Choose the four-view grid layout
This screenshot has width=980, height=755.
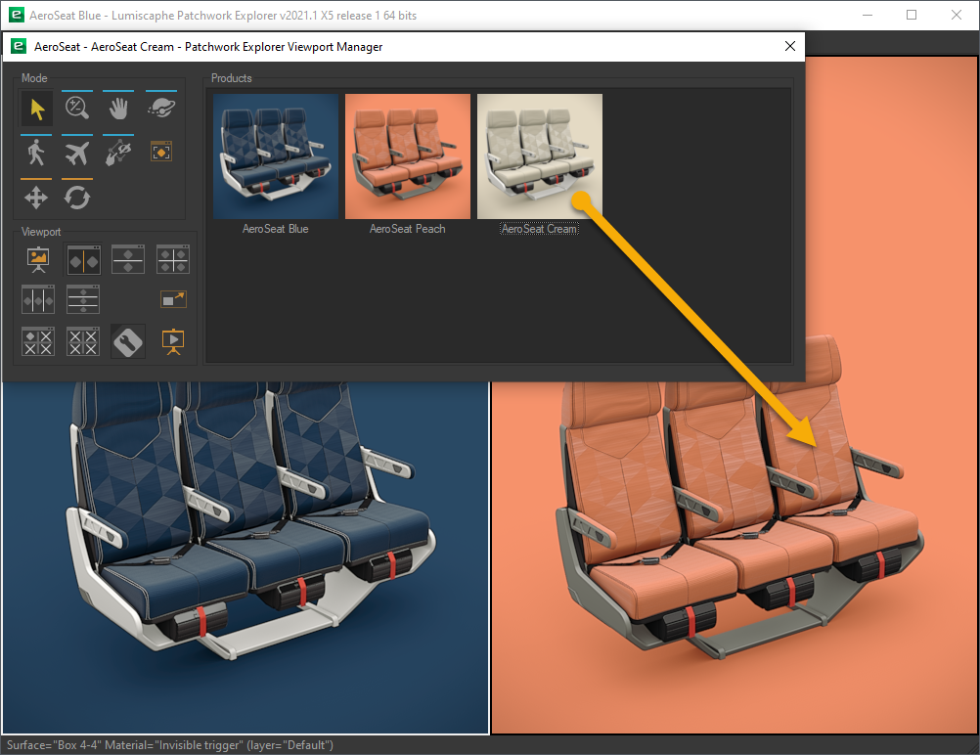pyautogui.click(x=172, y=259)
